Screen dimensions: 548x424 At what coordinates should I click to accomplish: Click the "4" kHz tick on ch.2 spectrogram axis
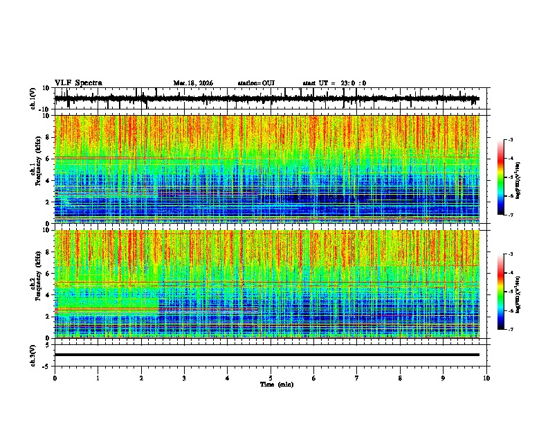pos(48,295)
